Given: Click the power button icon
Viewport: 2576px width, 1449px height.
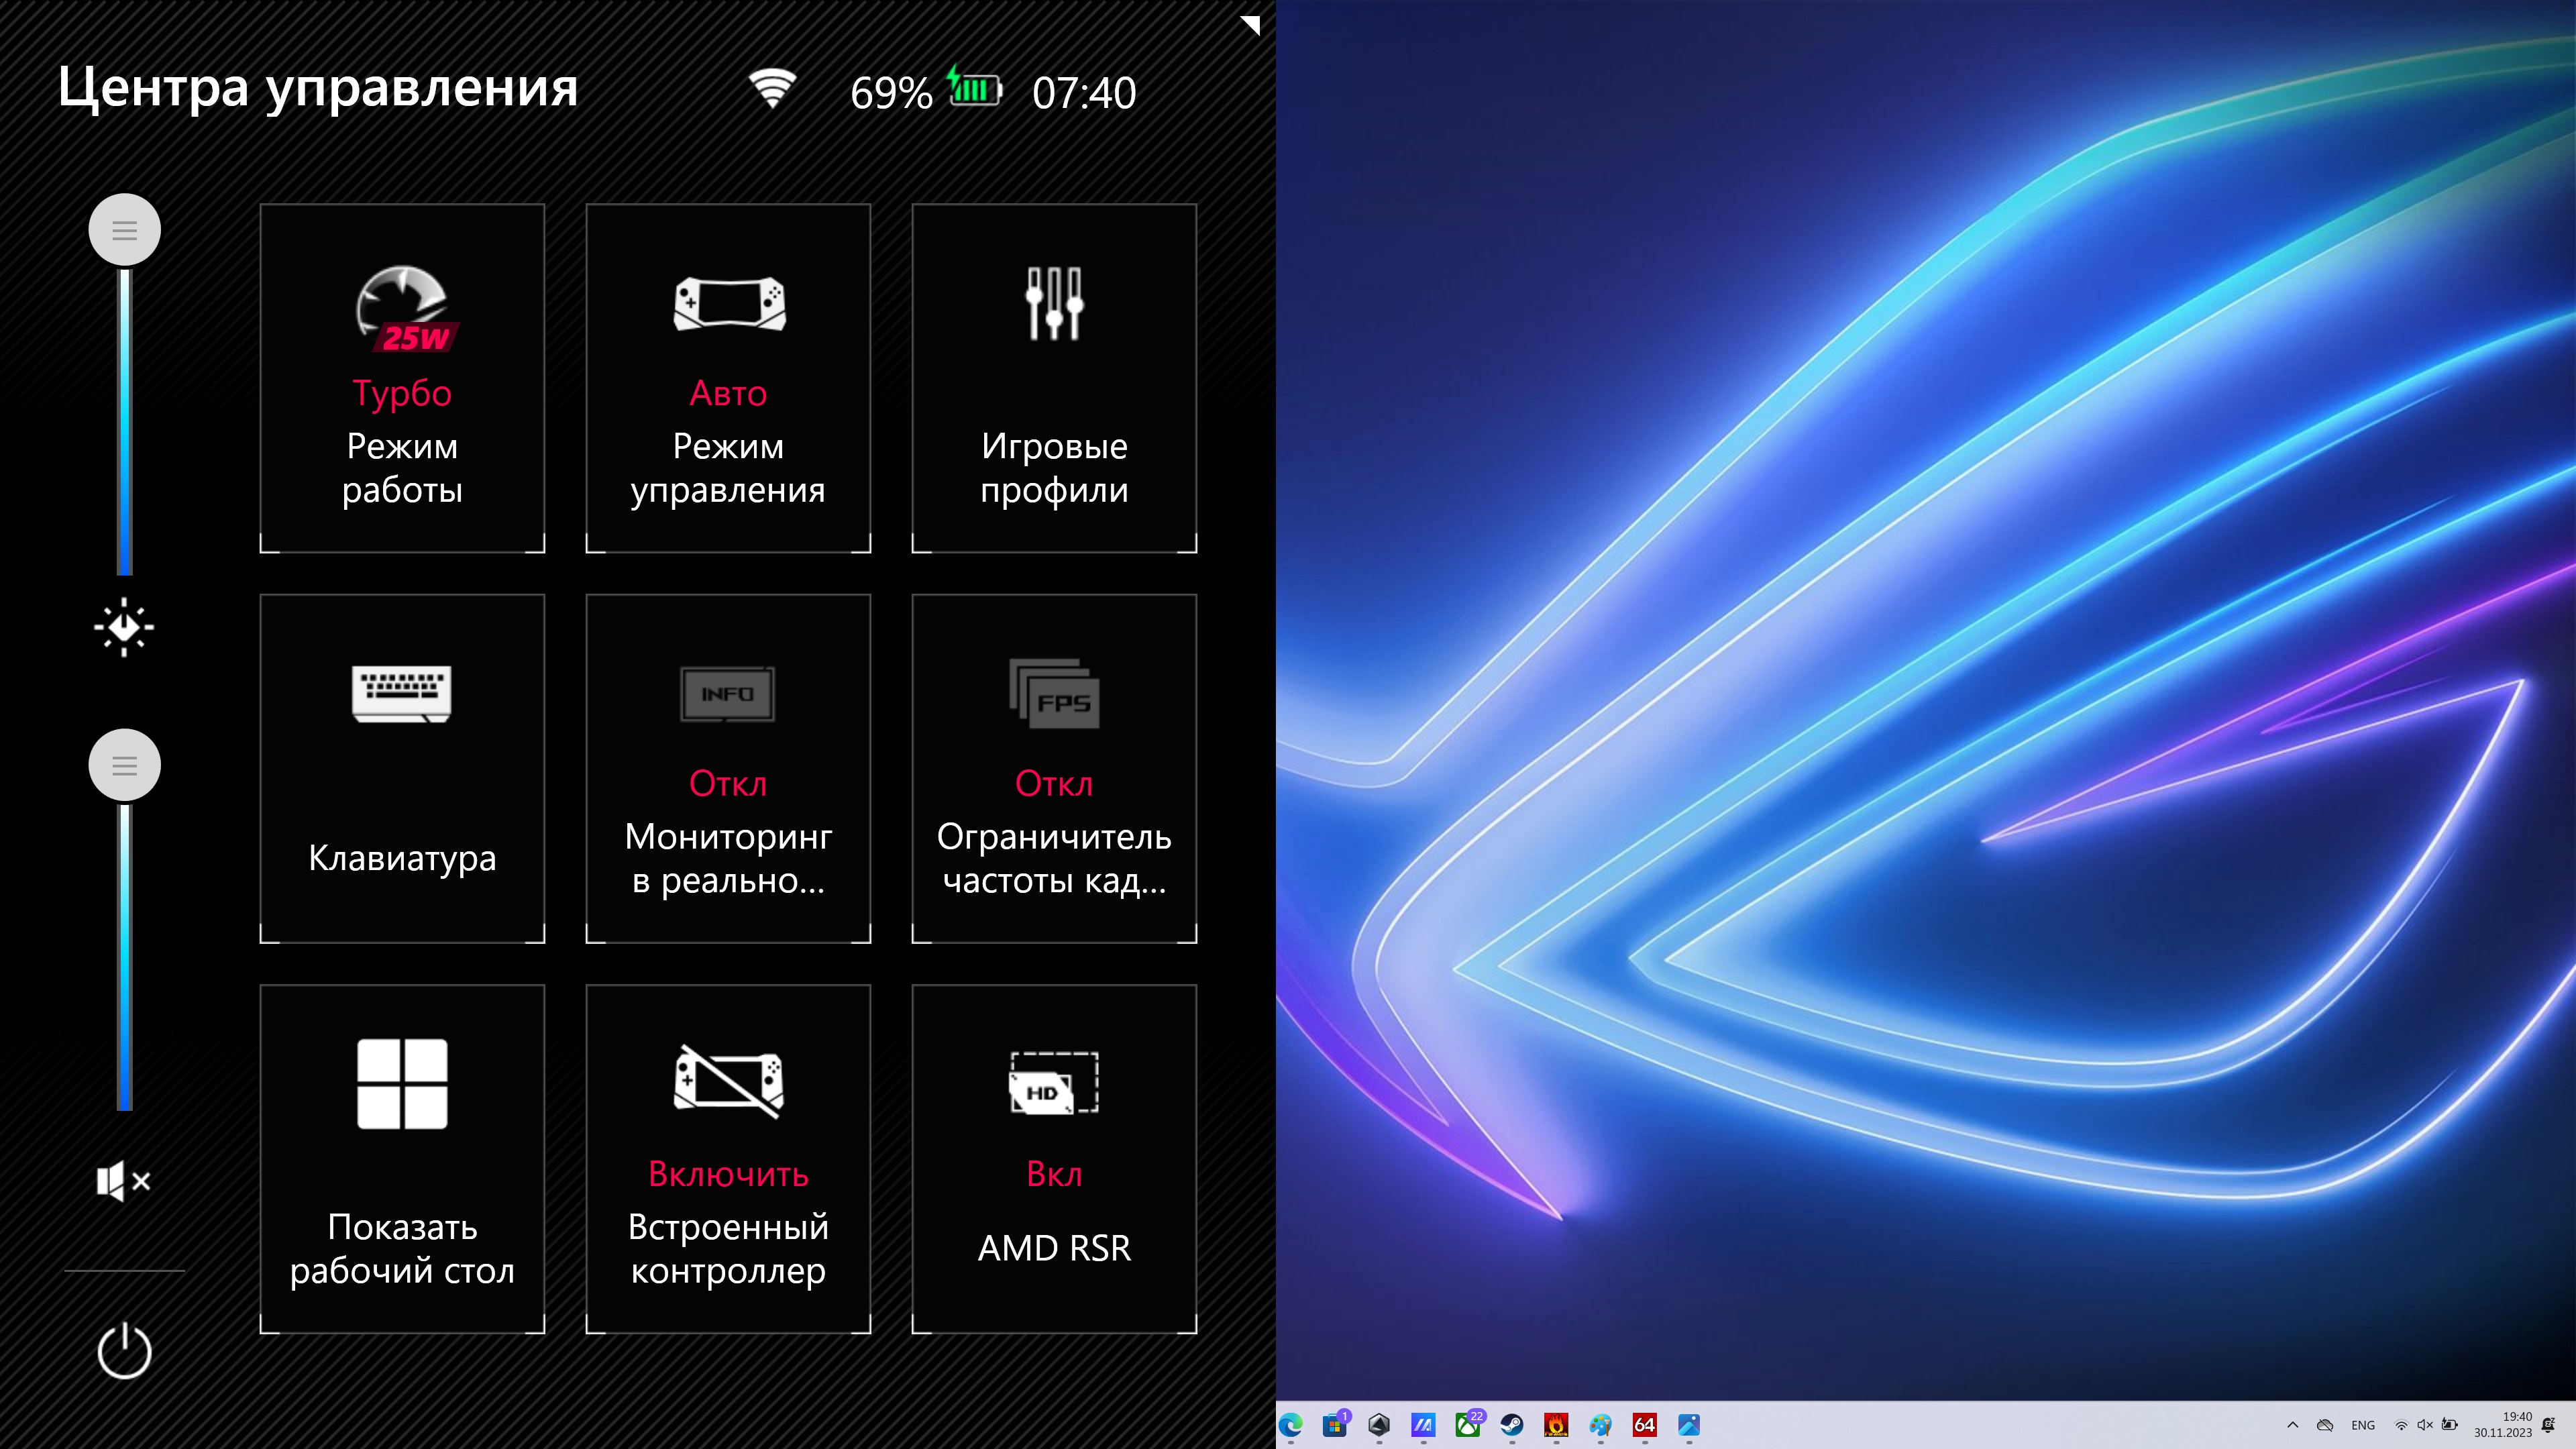Looking at the screenshot, I should pos(124,1350).
